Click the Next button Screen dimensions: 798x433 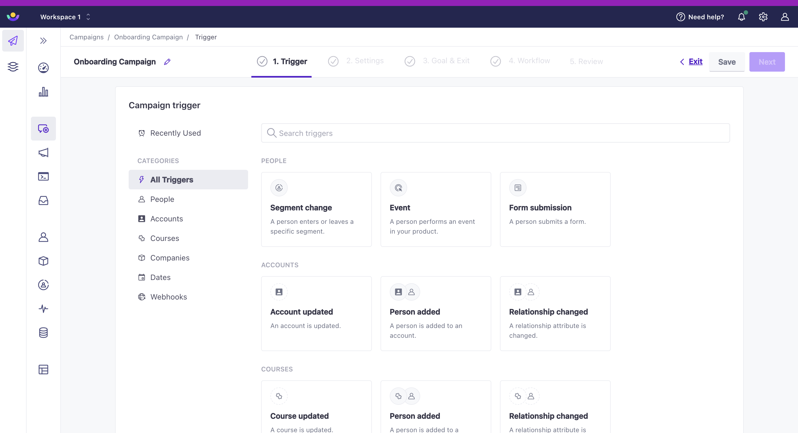point(767,62)
